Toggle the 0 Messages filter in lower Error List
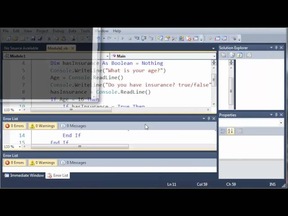The height and width of the screenshot is (216, 288). (73, 162)
